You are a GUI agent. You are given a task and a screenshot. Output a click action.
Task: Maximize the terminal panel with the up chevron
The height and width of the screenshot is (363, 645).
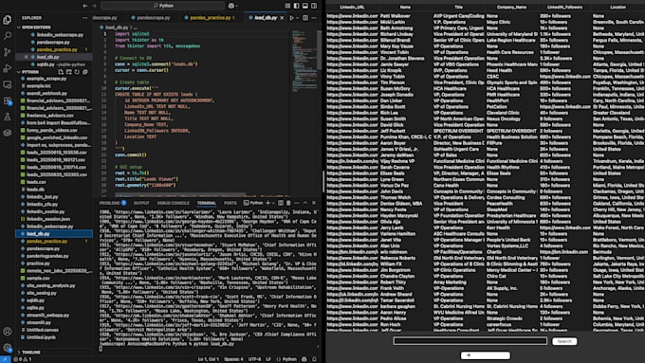305,203
